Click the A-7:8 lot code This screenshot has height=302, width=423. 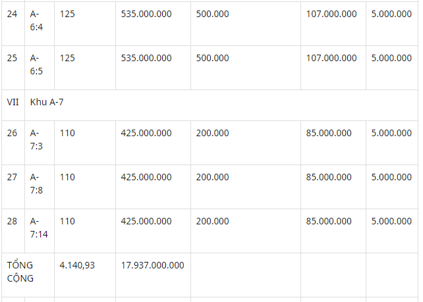coord(36,184)
